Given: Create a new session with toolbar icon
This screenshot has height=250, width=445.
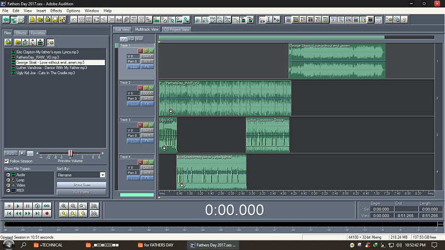Looking at the screenshot, I should [32, 19].
